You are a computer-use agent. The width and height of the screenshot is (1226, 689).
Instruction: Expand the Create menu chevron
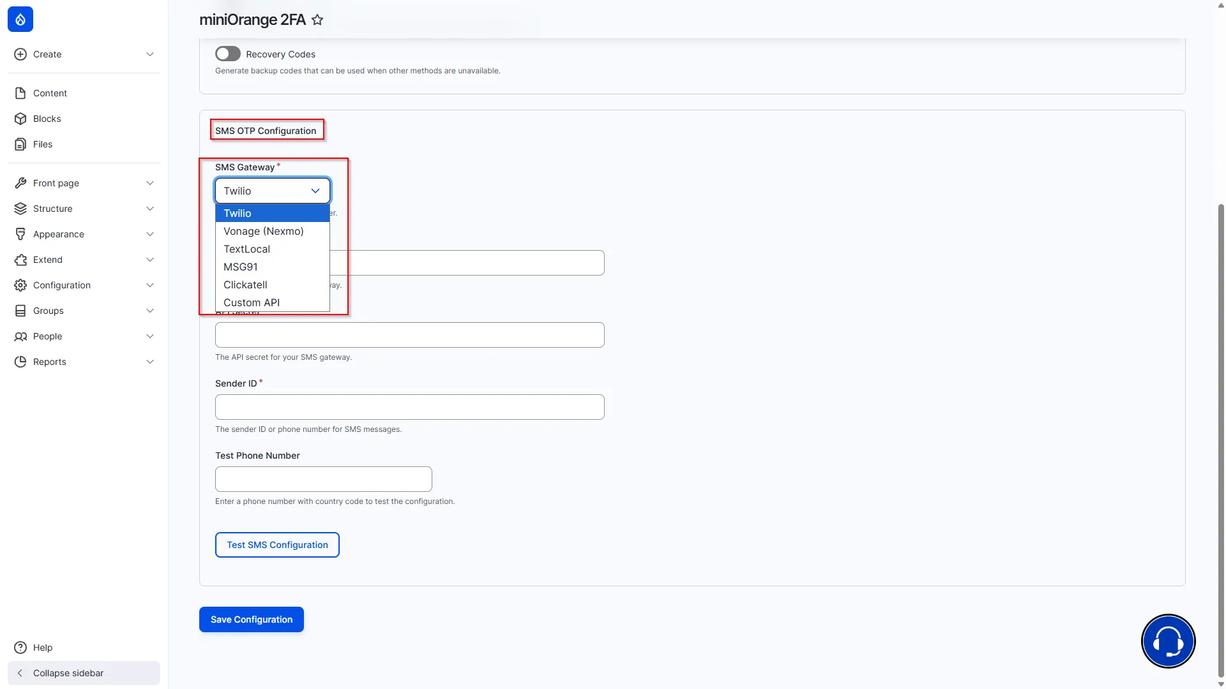pos(150,54)
